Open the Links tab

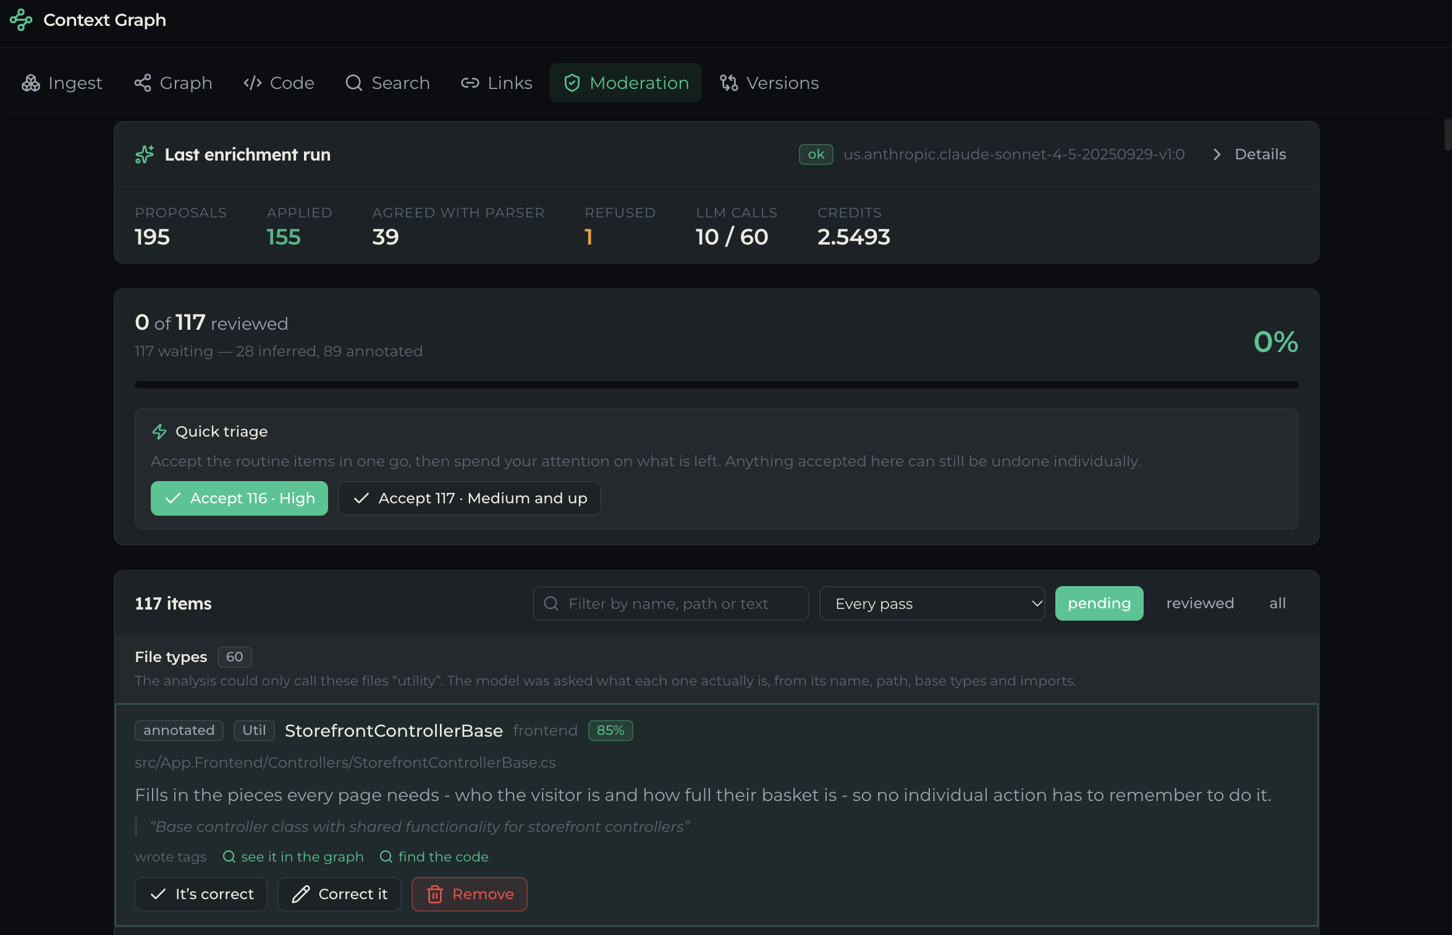(x=496, y=83)
